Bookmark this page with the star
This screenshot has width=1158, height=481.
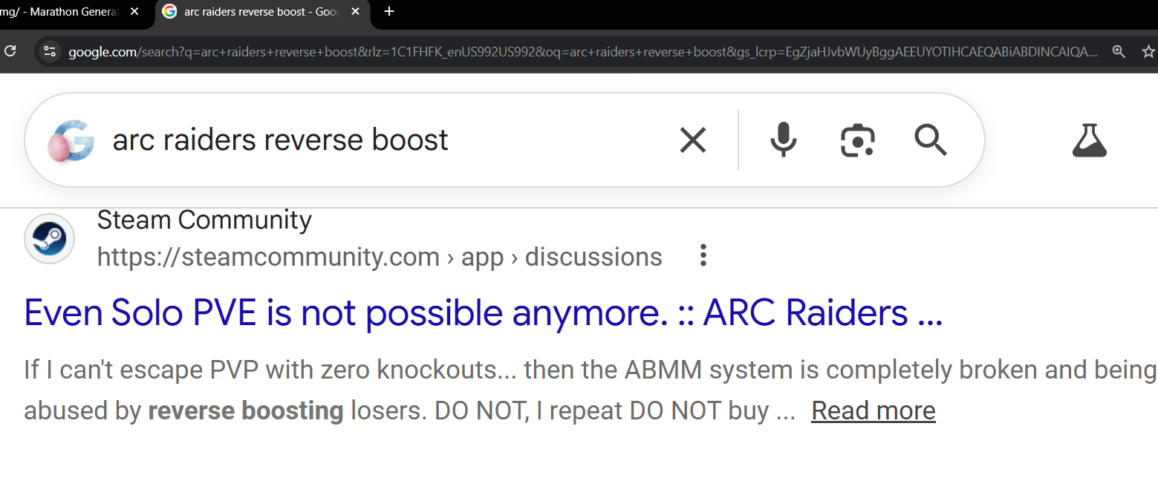[1148, 51]
